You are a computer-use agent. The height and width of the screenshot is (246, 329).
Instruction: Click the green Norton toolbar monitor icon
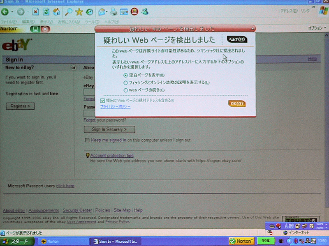35,29
